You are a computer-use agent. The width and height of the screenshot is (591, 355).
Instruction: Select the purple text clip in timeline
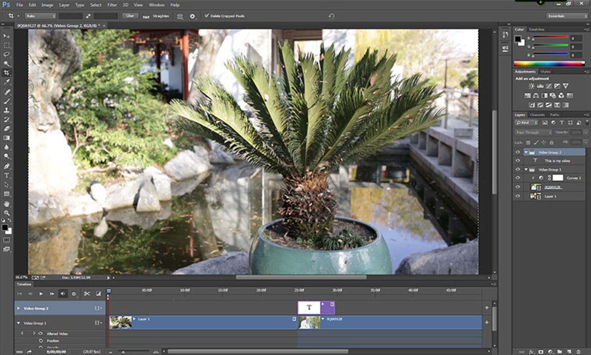tap(316, 308)
